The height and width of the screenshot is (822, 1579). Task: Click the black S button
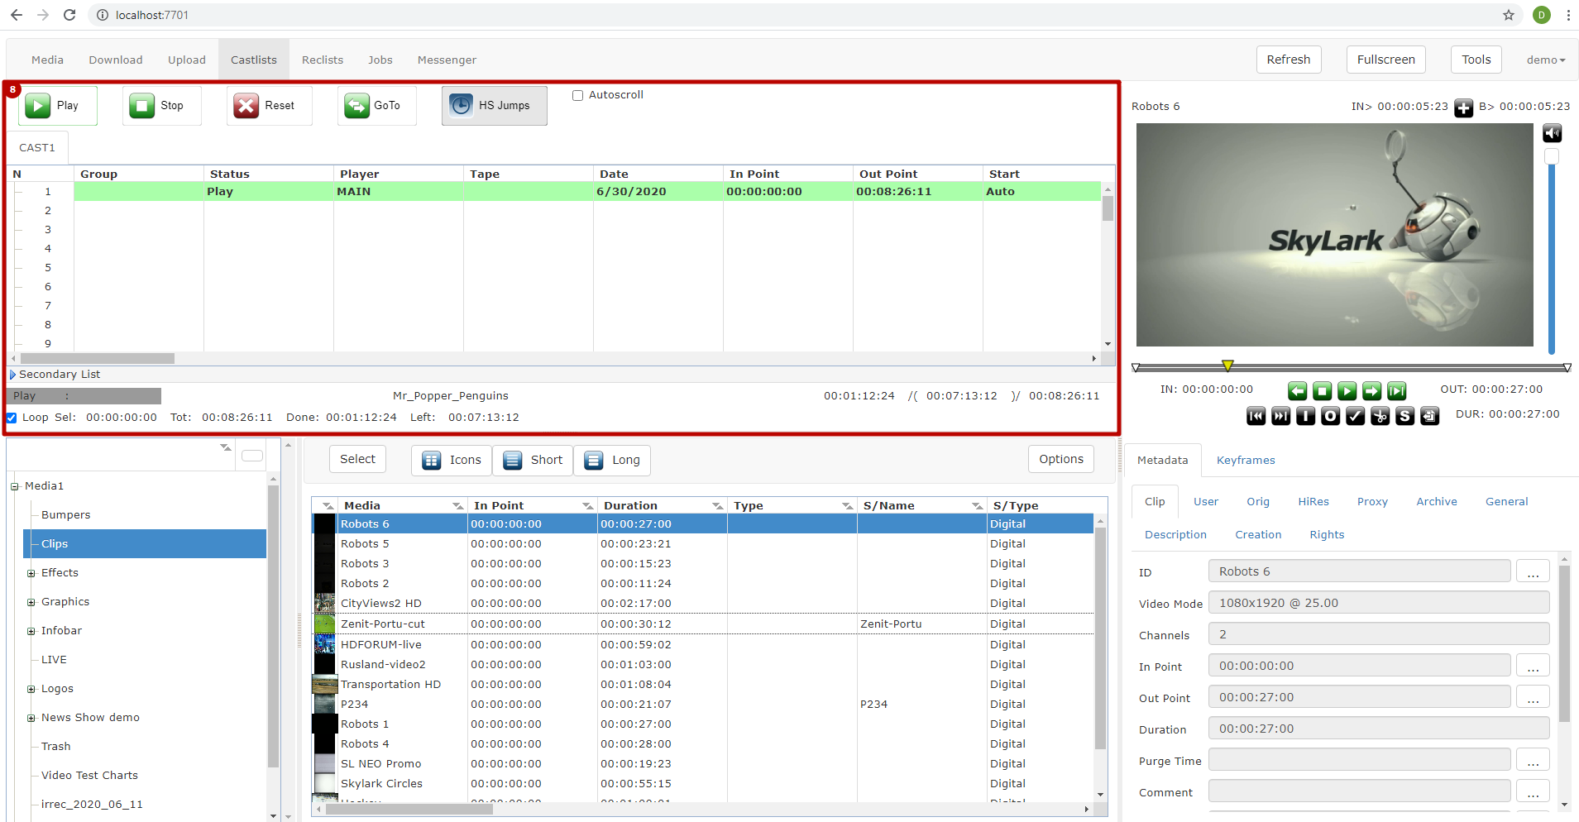coord(1405,416)
